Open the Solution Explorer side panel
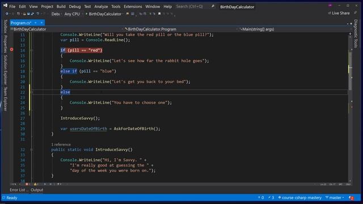This screenshot has height=204, width=363. (5, 70)
